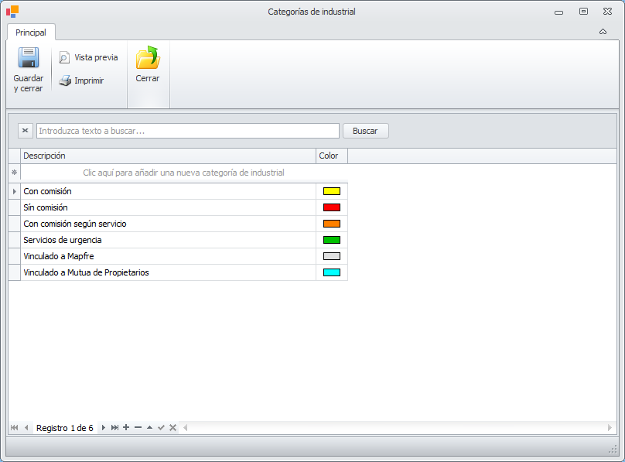Cancel edit with navigator X button

click(172, 427)
